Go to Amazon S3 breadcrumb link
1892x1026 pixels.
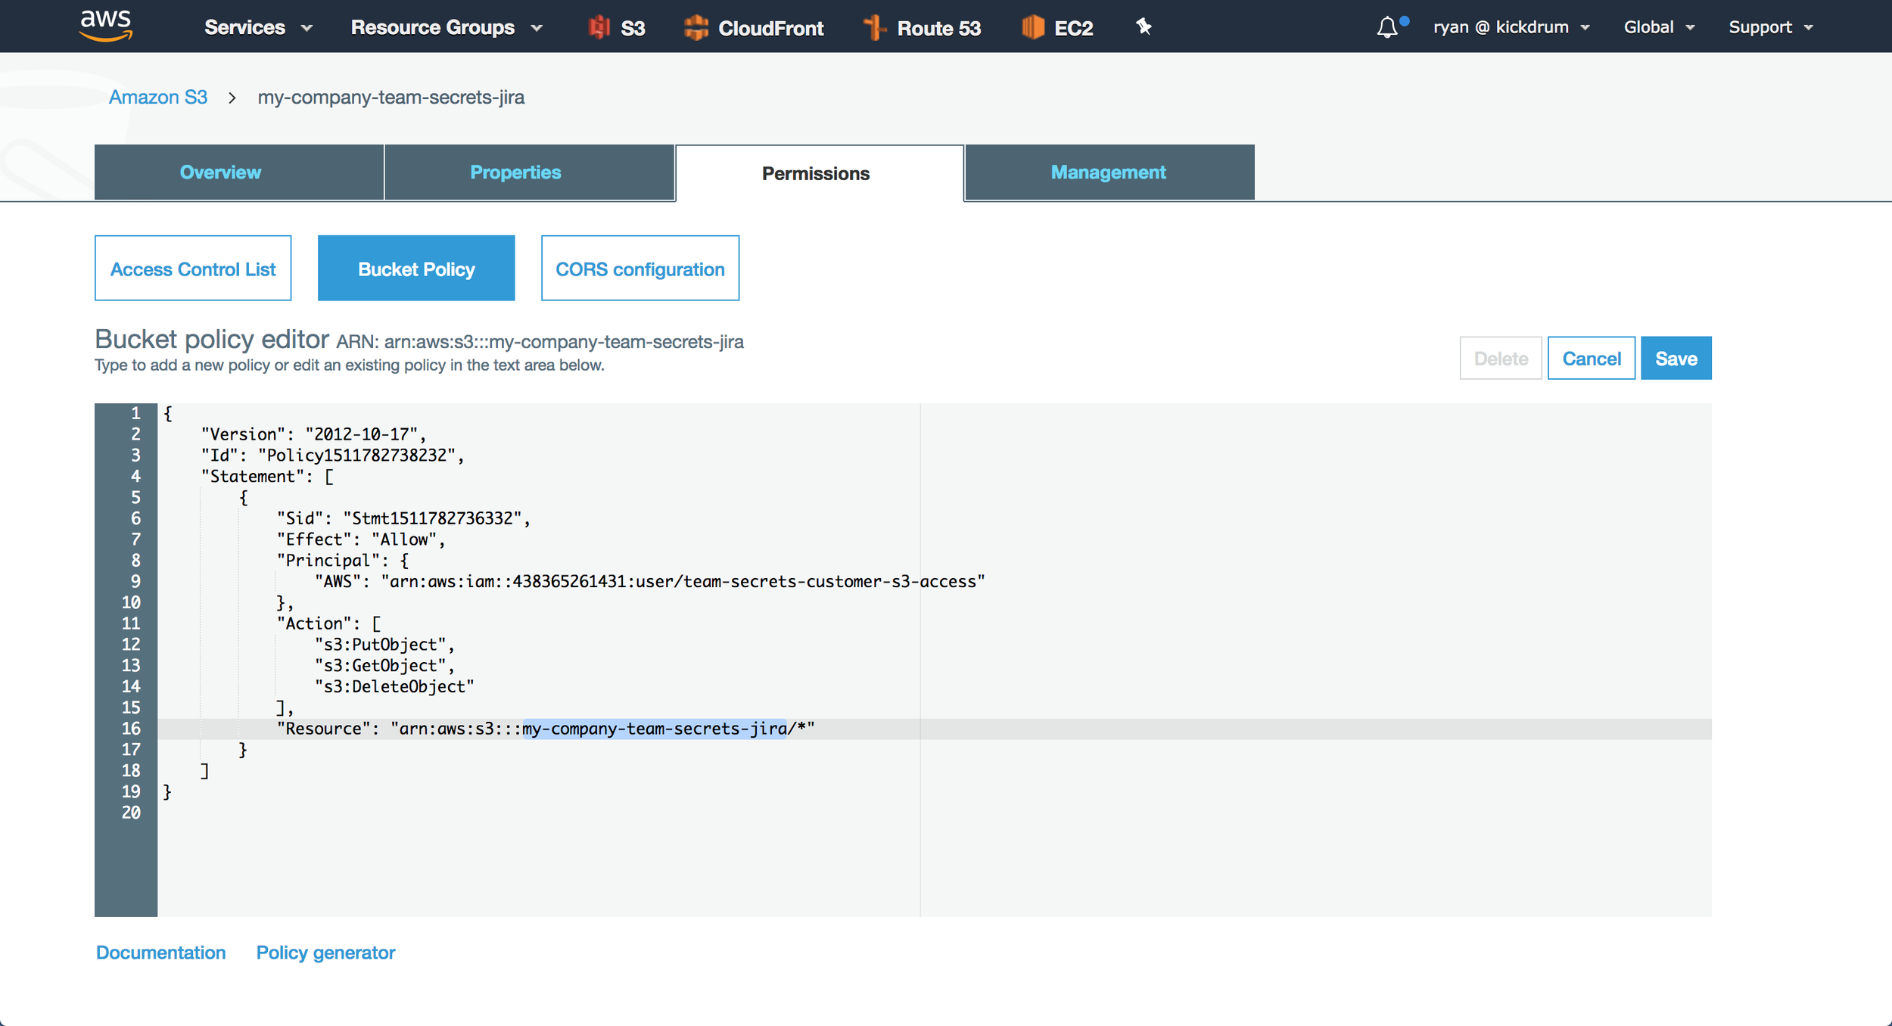point(157,97)
